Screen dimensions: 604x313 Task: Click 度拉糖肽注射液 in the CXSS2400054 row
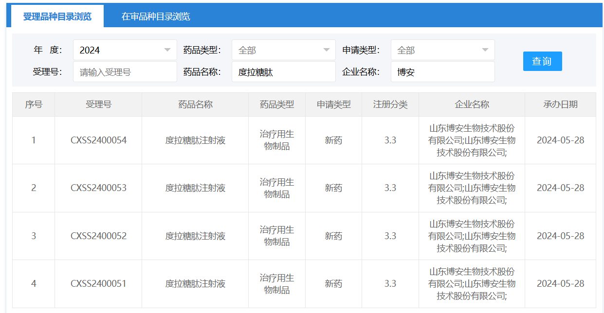click(x=195, y=140)
